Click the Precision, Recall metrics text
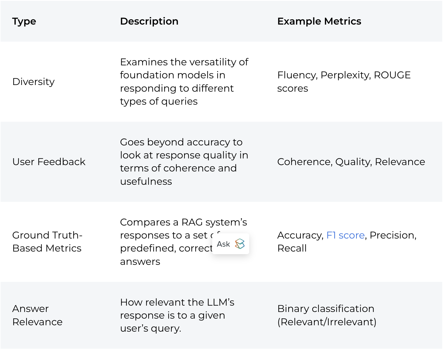The image size is (444, 351). click(393, 235)
